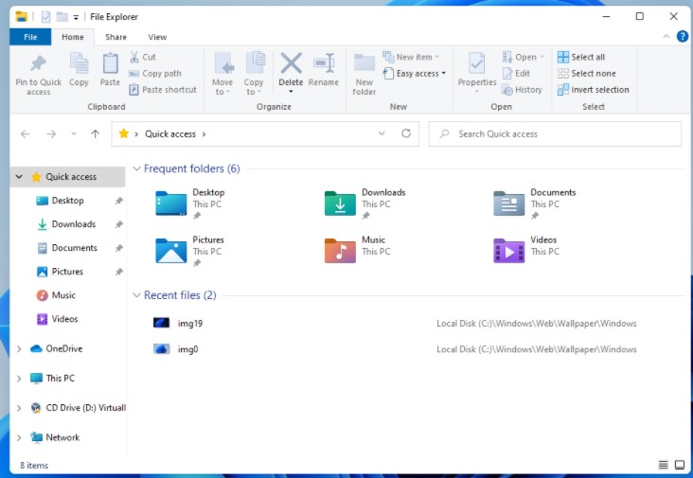Click Edit in the Open group
Screen dimensions: 693x478
click(516, 73)
